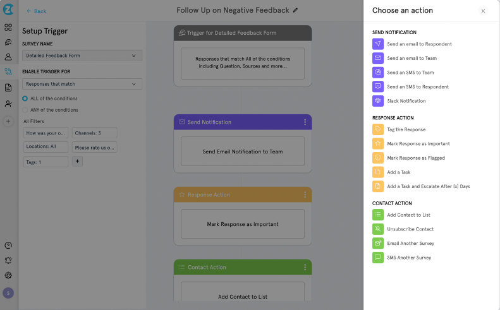Select ANY of the conditions radio button
This screenshot has width=500, height=310.
pos(25,110)
